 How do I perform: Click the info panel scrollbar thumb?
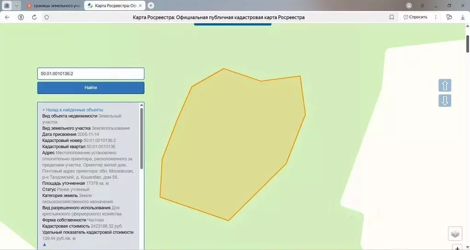tap(142, 138)
